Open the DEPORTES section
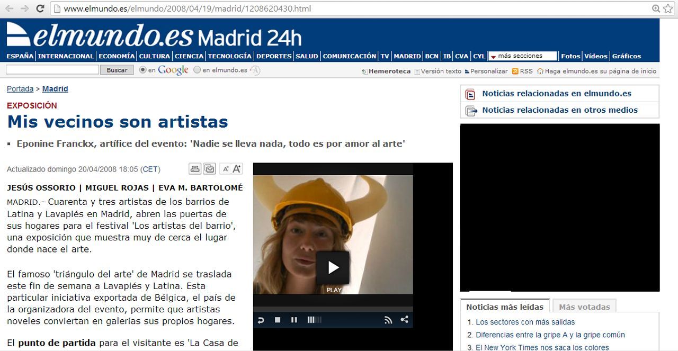Screen dimensions: 678x351 pyautogui.click(x=274, y=56)
